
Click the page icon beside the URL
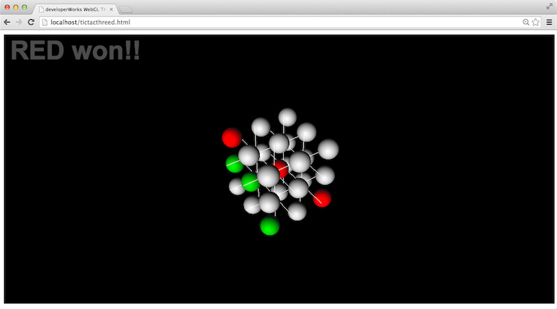[45, 22]
